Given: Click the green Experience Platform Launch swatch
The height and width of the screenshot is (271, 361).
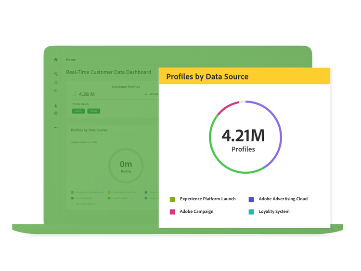Looking at the screenshot, I should pos(172,199).
